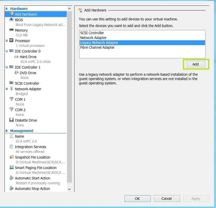
Task: Click the highlighted Add button
Action: click(195, 64)
